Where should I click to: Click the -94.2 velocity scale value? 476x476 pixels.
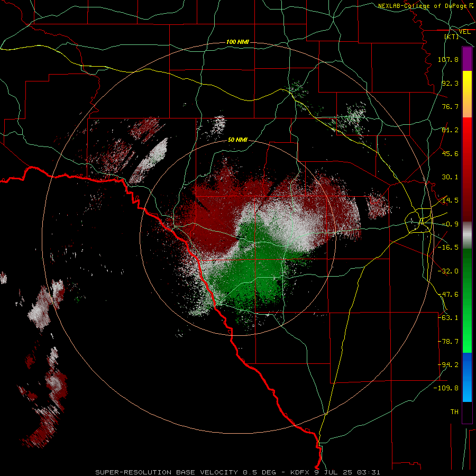pos(448,365)
